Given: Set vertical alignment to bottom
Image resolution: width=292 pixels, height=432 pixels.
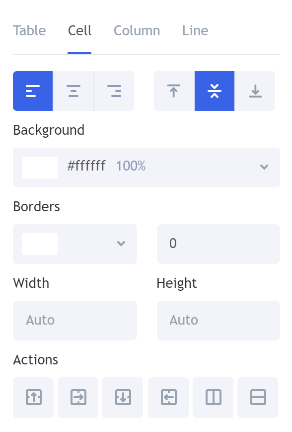Looking at the screenshot, I should [255, 91].
